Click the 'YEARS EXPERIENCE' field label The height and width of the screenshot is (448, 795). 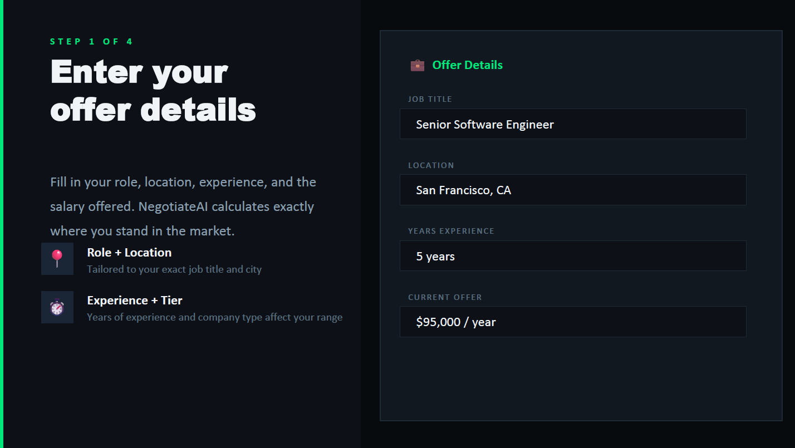point(451,231)
